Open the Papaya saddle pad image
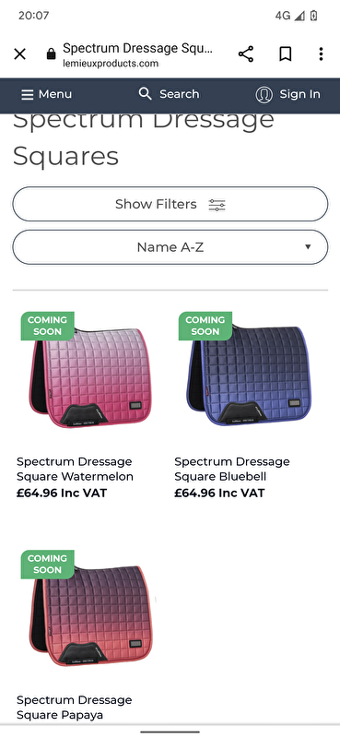This screenshot has height=738, width=340. 91,613
